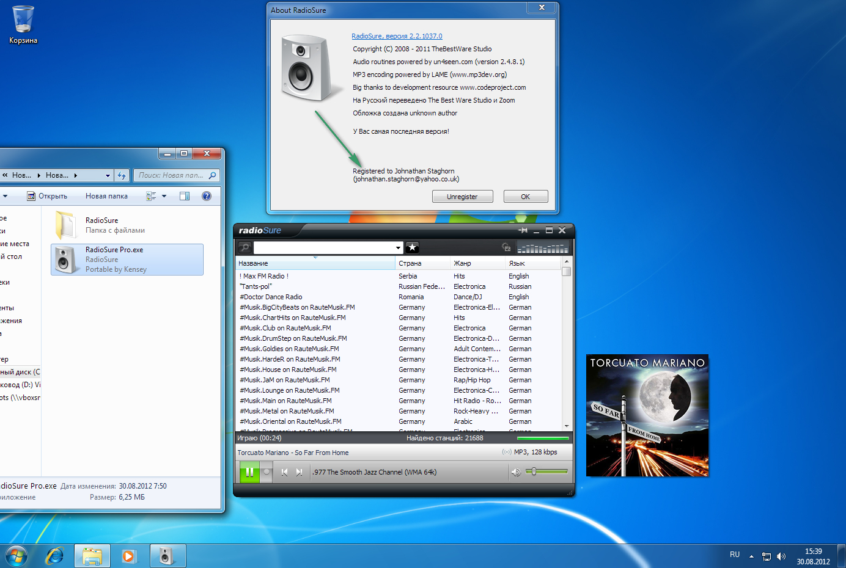Click Открыть in the Explorer toolbar
The image size is (846, 568).
click(47, 196)
